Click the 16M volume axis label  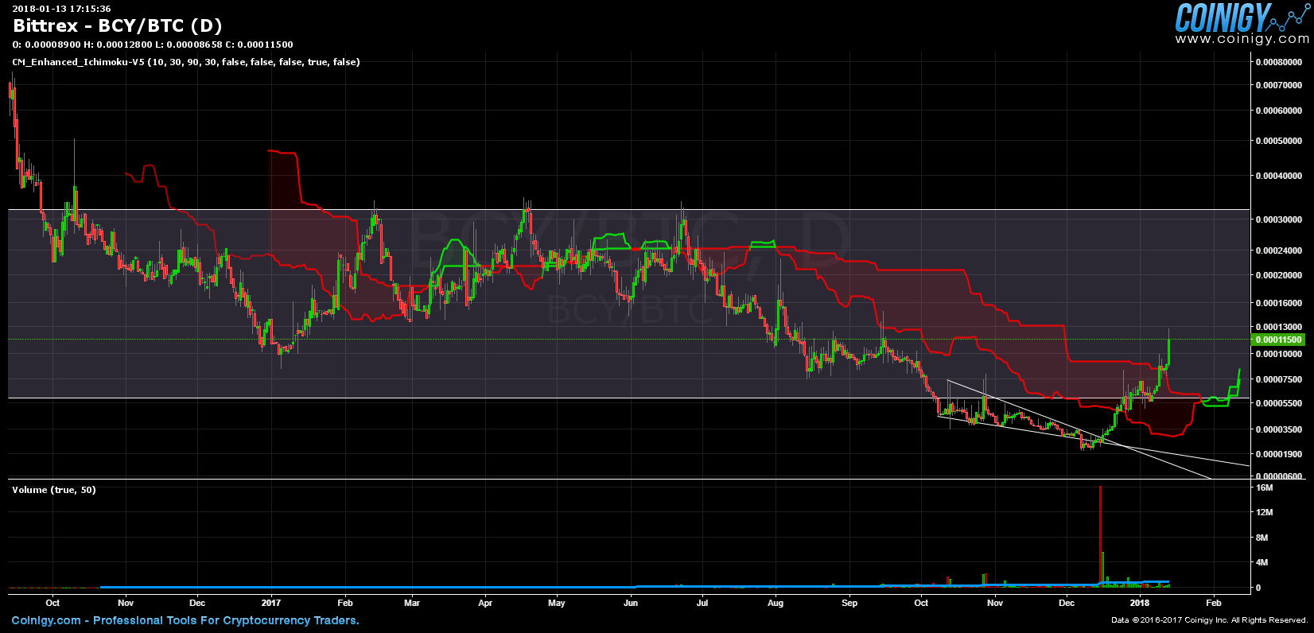coord(1264,488)
